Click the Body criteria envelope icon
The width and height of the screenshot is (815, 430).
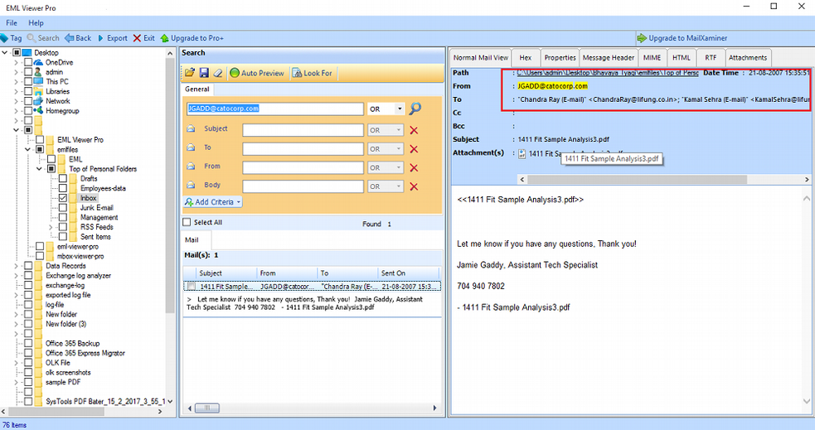coord(191,185)
